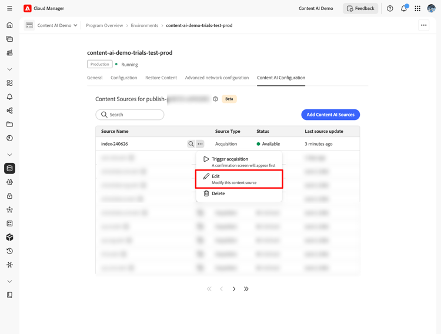Open the hamburger navigation menu

coord(9,8)
